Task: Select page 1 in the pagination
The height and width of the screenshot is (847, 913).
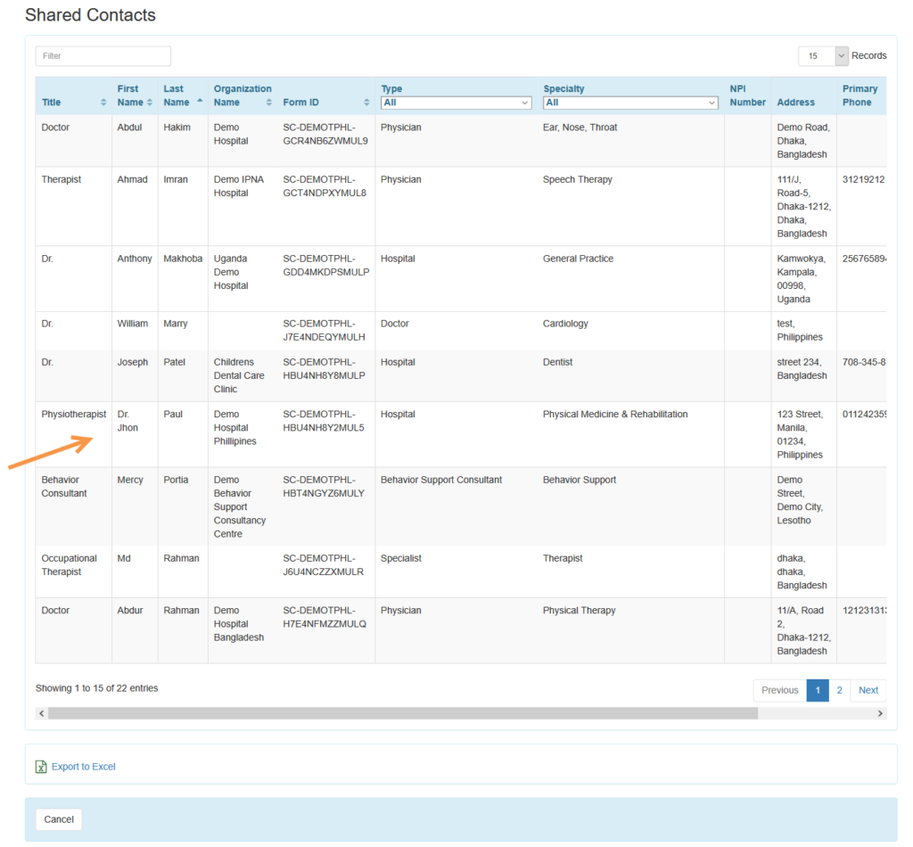Action: point(818,690)
